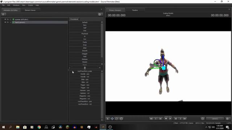Viewport: 232px width, 130px height.
Task: Play the sequence in viewport
Action: click(x=170, y=119)
